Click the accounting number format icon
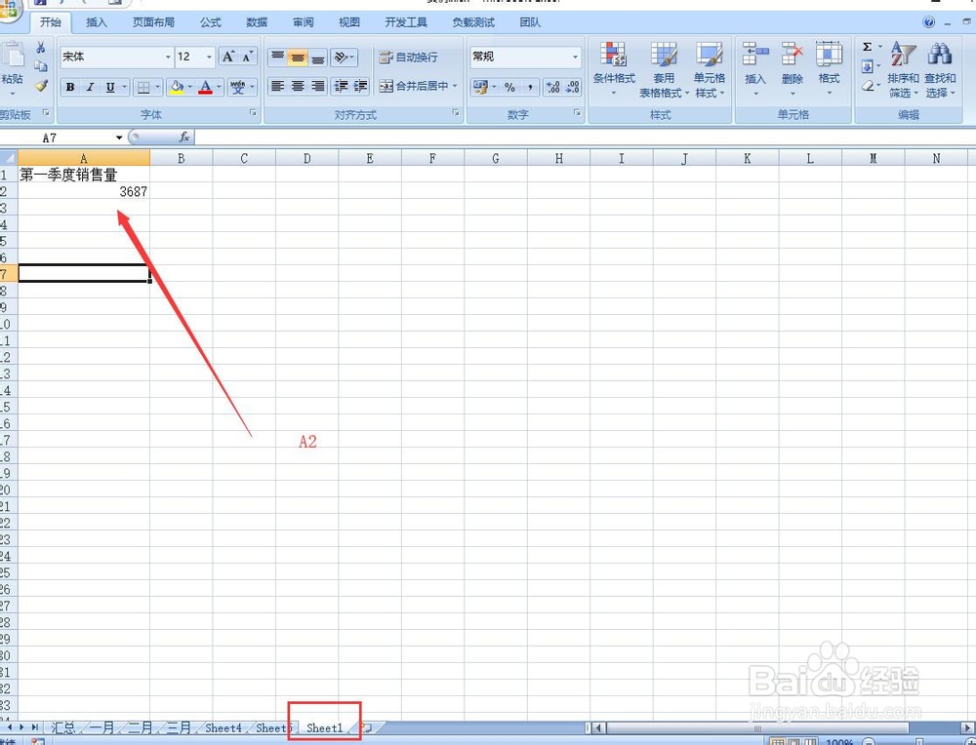Image resolution: width=976 pixels, height=745 pixels. tap(480, 87)
